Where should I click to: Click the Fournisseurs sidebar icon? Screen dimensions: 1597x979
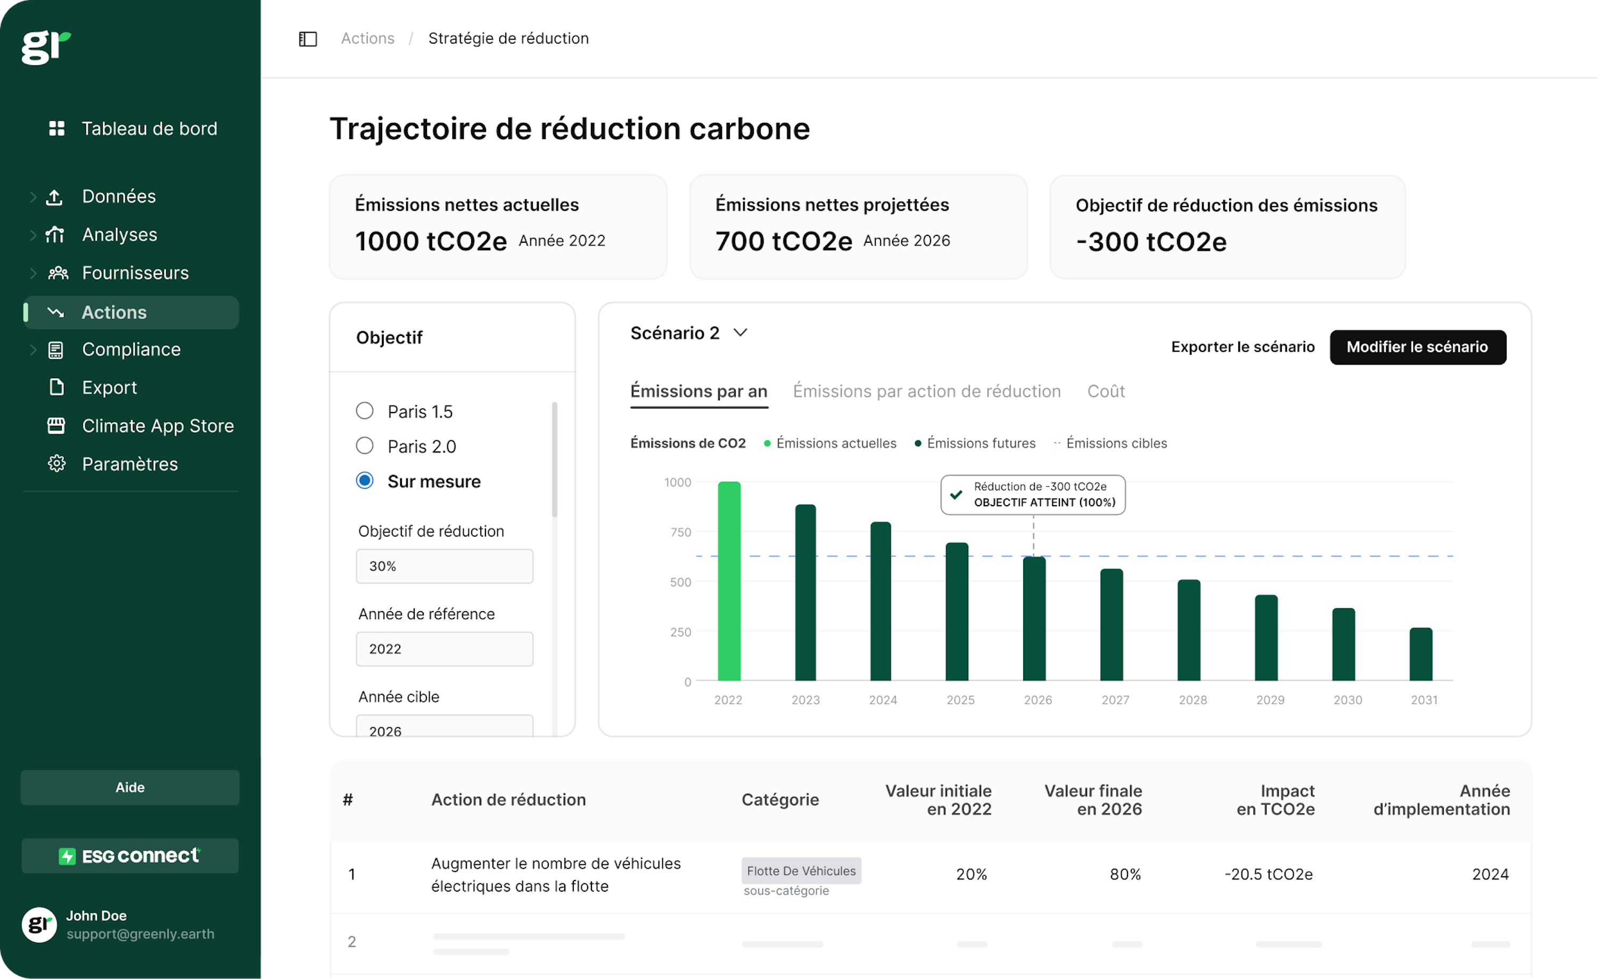tap(59, 272)
